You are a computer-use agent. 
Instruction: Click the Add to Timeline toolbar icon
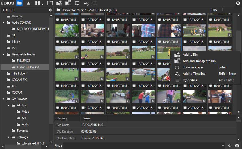[86, 3]
